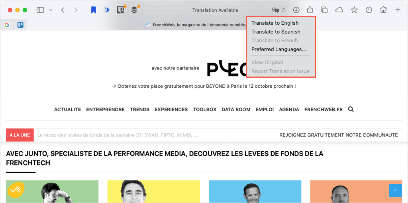408x203 pixels.
Task: Expand the sidebar dropdown chevron
Action: pyautogui.click(x=51, y=10)
